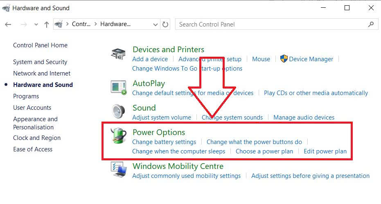Expand the address bar history dropdown

coord(155,24)
